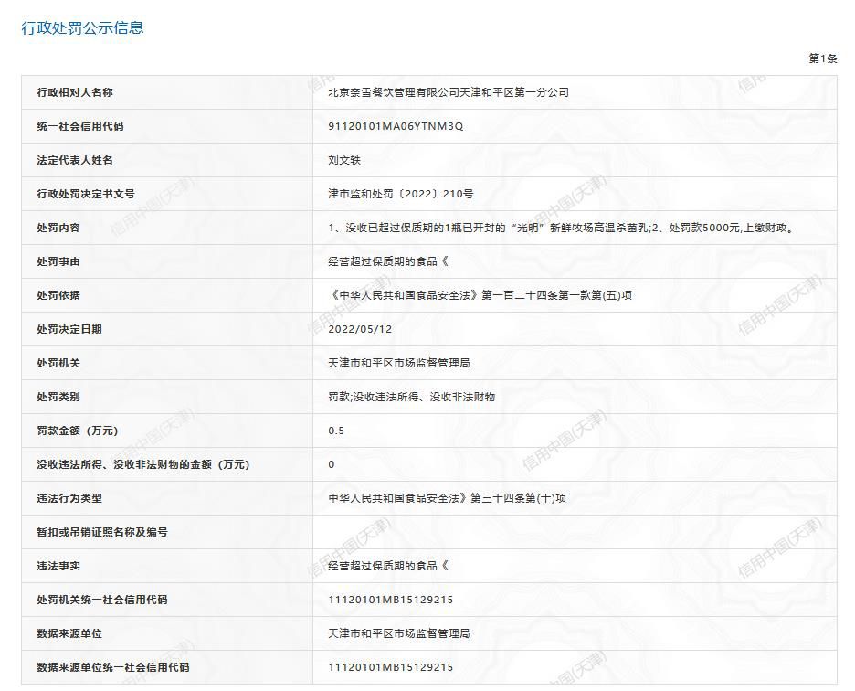Select the penalty content text about 光明 milk
The image size is (855, 691).
(x=561, y=228)
